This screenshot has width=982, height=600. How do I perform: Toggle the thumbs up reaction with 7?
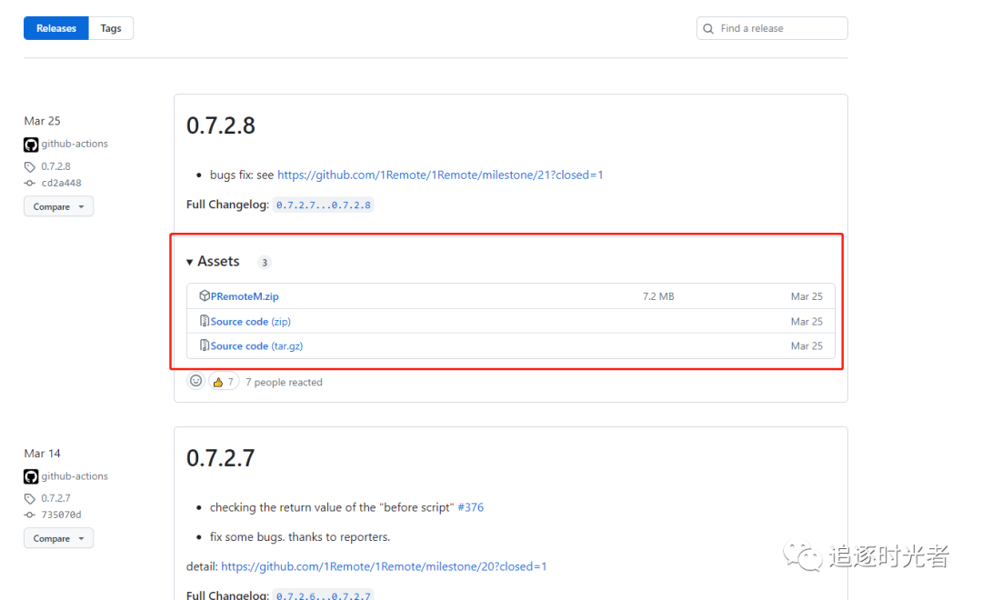coord(224,382)
